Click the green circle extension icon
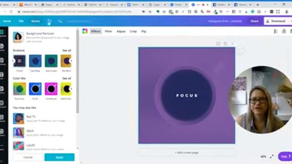292x164 pixels. pos(252,11)
